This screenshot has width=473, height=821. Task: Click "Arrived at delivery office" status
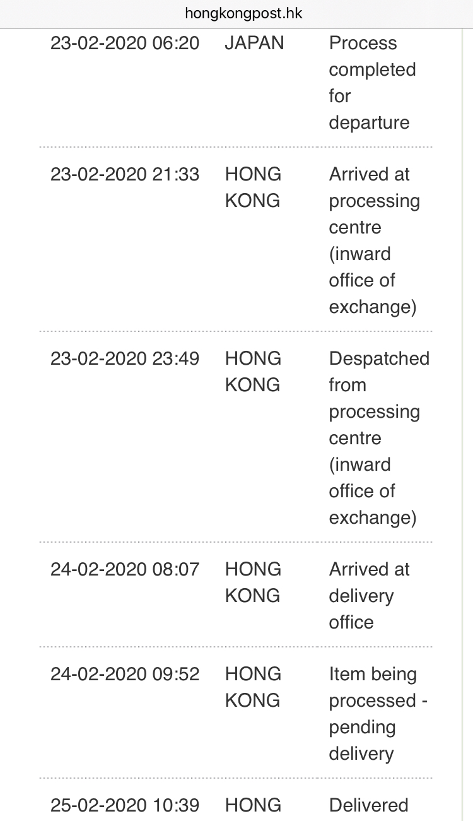point(369,596)
